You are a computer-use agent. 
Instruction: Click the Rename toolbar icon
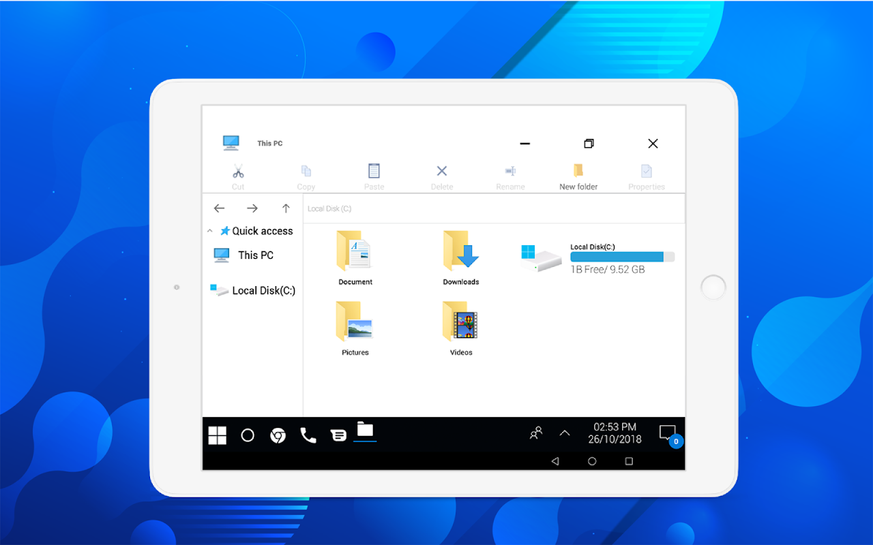(510, 171)
